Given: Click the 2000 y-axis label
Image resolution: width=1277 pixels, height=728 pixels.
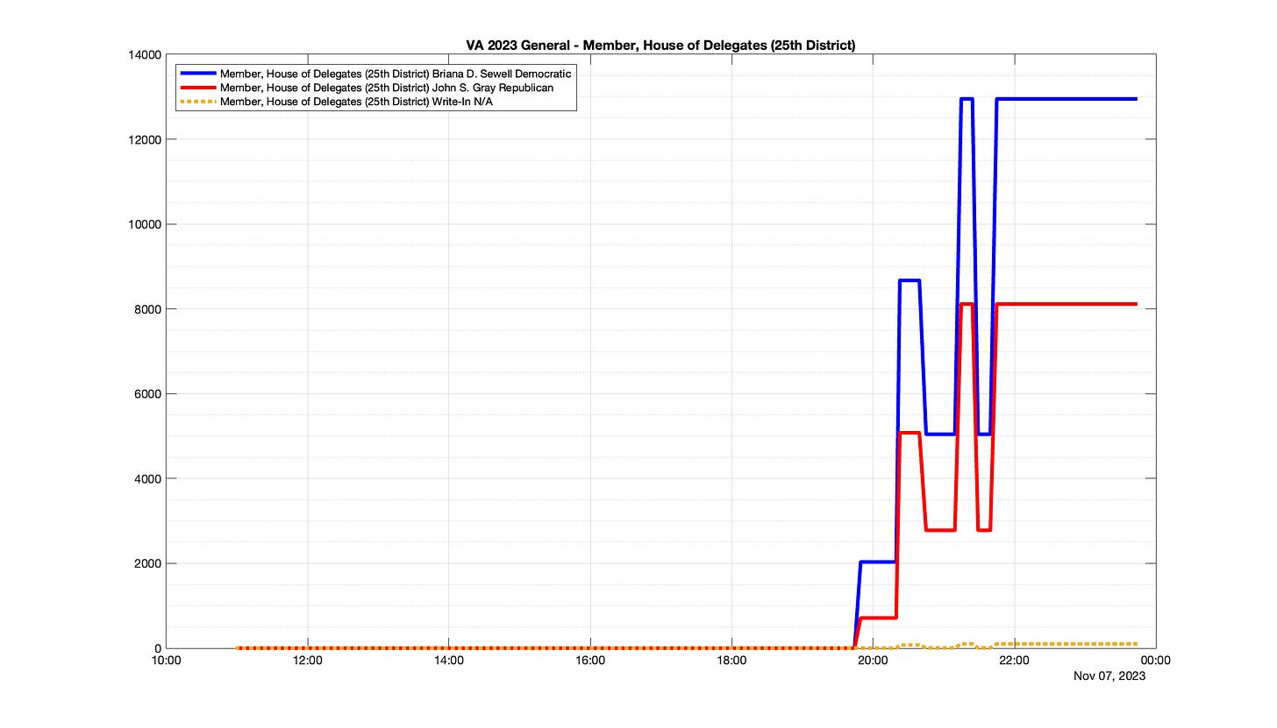Looking at the screenshot, I should tap(147, 563).
